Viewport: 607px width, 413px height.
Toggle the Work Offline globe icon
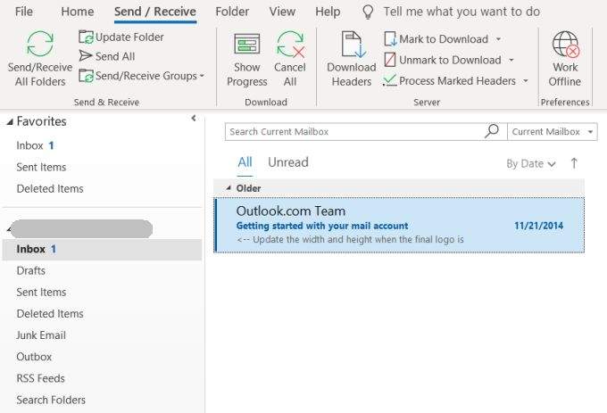coord(566,44)
